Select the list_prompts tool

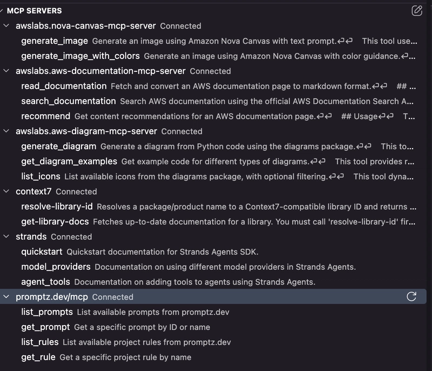click(47, 312)
